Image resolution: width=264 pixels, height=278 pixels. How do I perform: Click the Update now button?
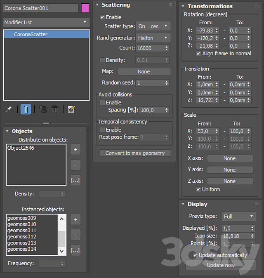click(x=221, y=265)
